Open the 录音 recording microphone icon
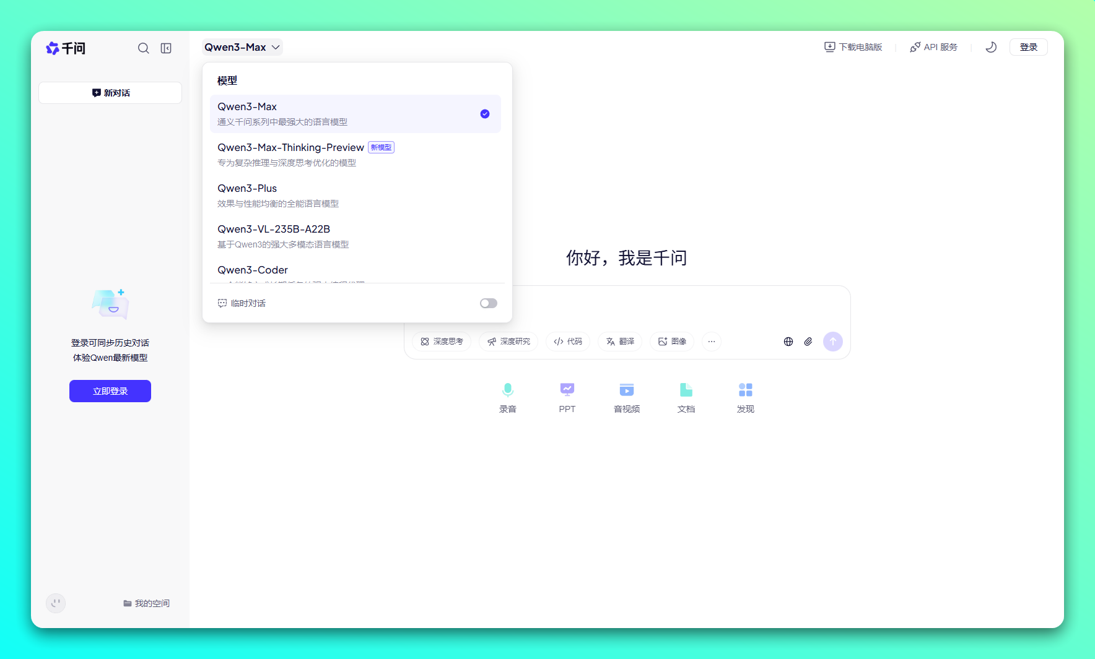Screen dimensions: 1095x659 point(507,390)
